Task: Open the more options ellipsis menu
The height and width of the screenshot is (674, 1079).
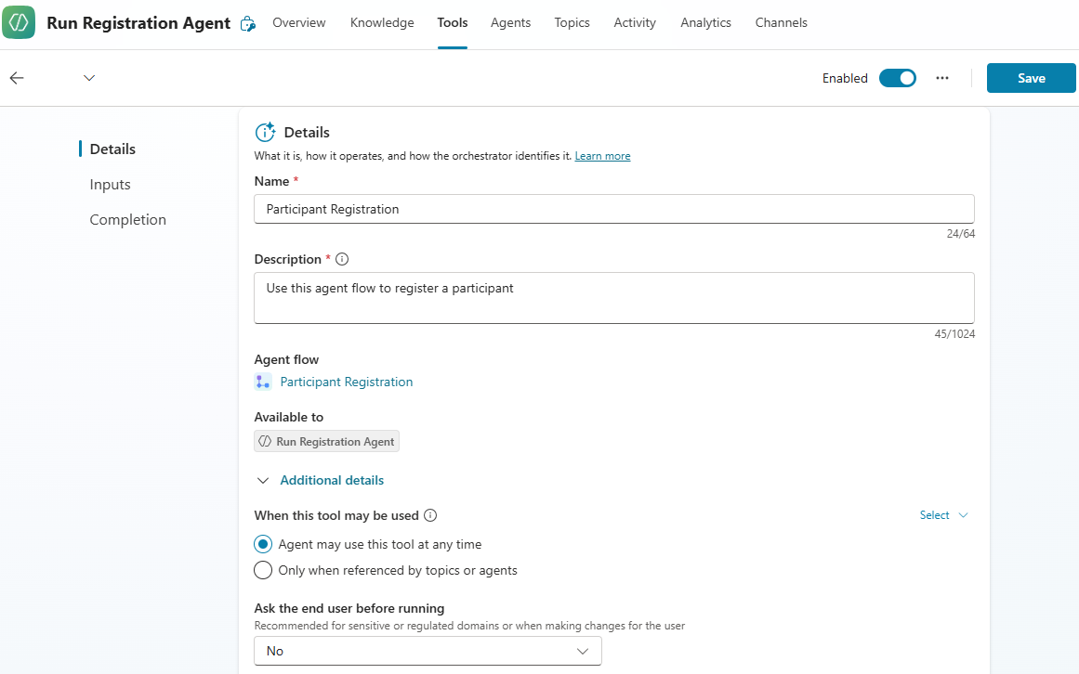Action: click(x=942, y=78)
